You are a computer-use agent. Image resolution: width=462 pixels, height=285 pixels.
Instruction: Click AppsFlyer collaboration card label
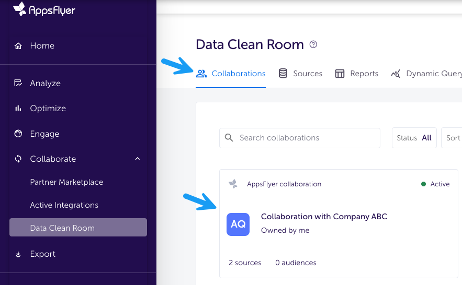(x=284, y=184)
